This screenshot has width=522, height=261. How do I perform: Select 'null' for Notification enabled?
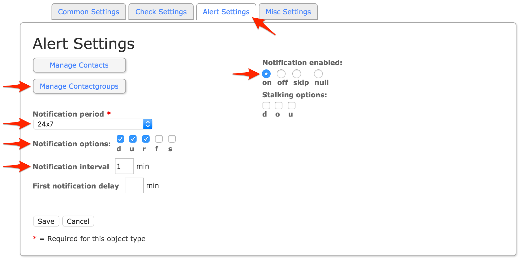[x=318, y=74]
